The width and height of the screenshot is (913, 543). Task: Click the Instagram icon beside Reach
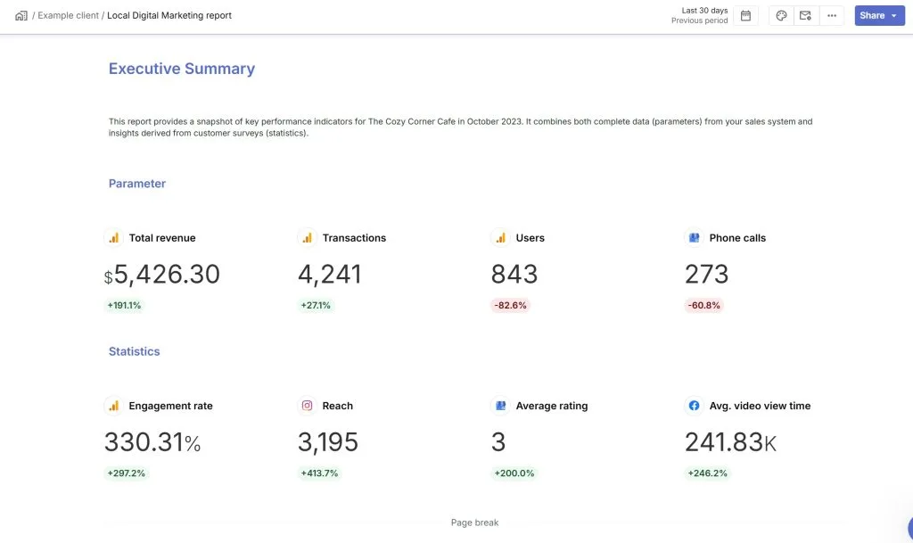click(x=307, y=406)
